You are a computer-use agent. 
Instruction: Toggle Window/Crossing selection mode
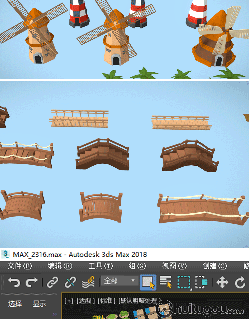pos(201,282)
